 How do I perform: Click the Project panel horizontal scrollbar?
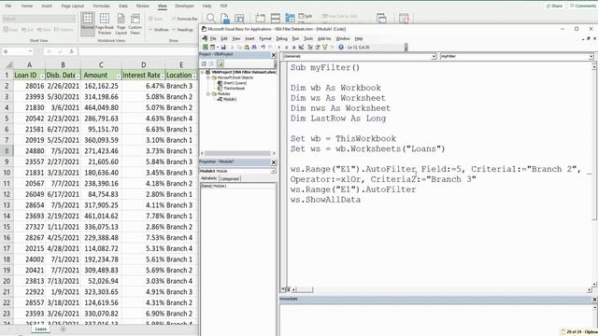(x=237, y=153)
